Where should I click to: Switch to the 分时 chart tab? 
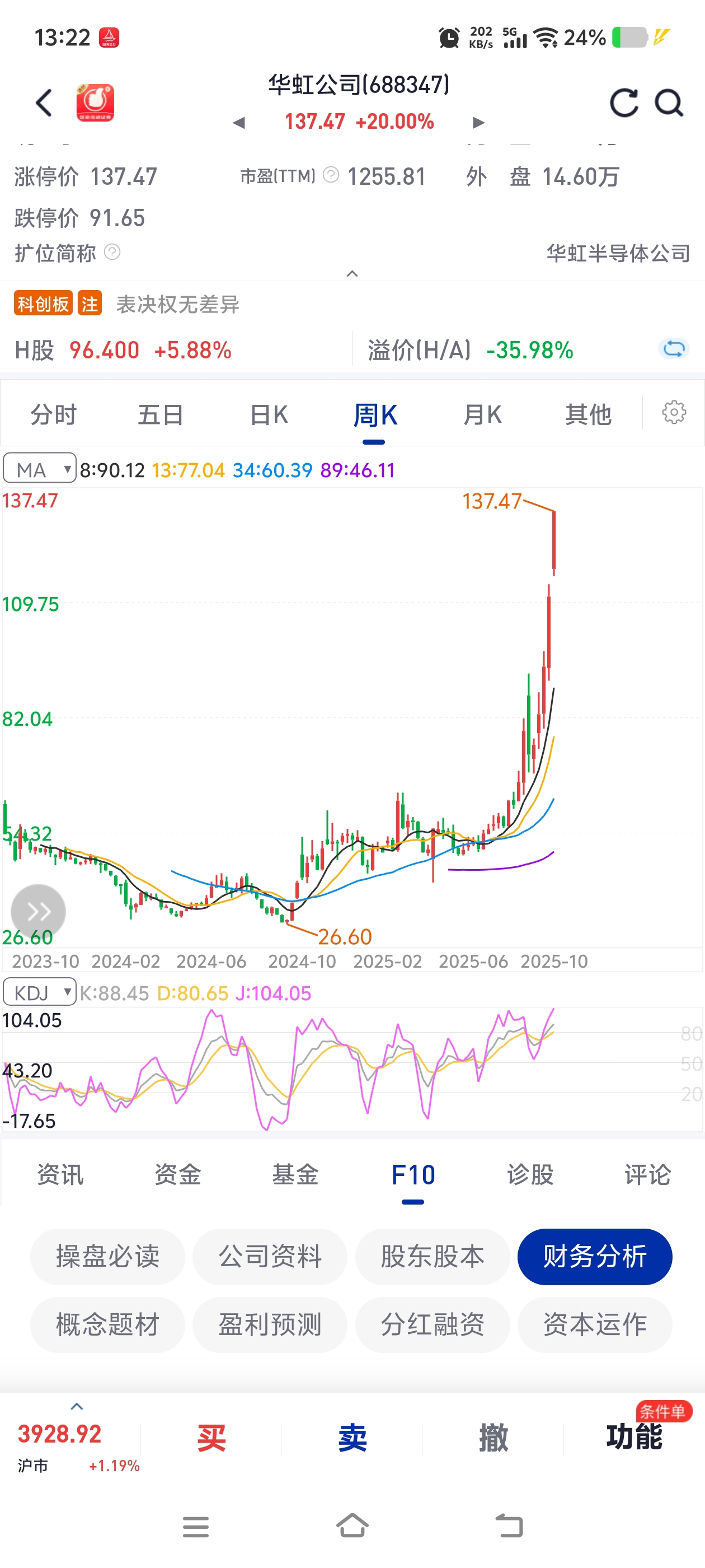tap(54, 414)
